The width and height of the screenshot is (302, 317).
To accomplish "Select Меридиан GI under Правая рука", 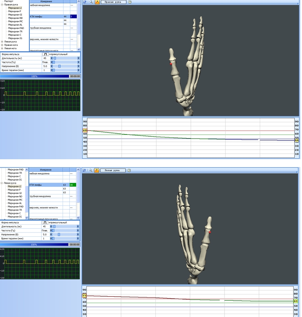I will [x=15, y=14].
